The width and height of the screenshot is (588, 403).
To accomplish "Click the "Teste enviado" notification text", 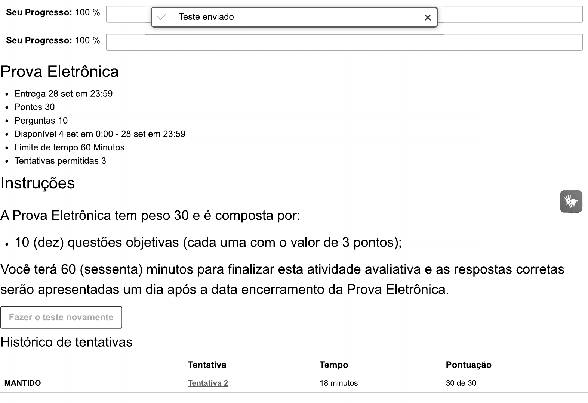I will pos(206,17).
